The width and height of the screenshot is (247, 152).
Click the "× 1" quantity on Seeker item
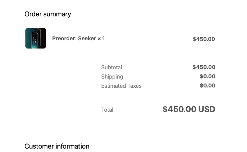point(101,39)
